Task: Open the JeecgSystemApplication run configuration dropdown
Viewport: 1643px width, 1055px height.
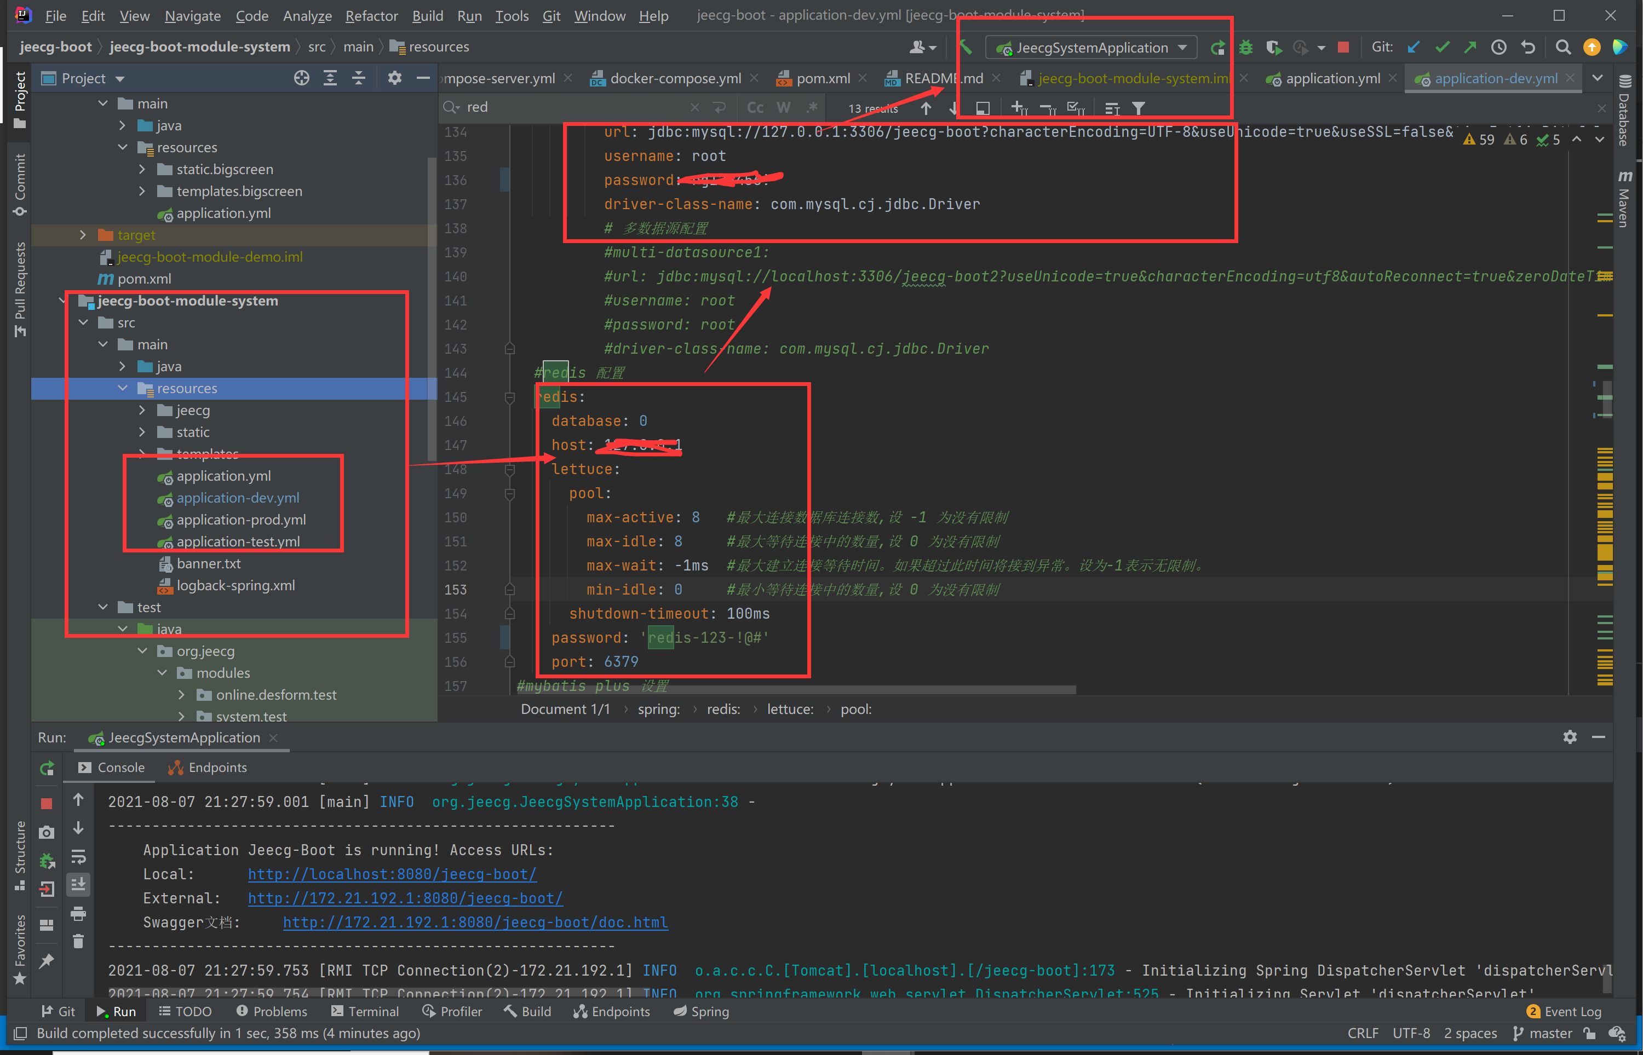Action: (x=1091, y=47)
